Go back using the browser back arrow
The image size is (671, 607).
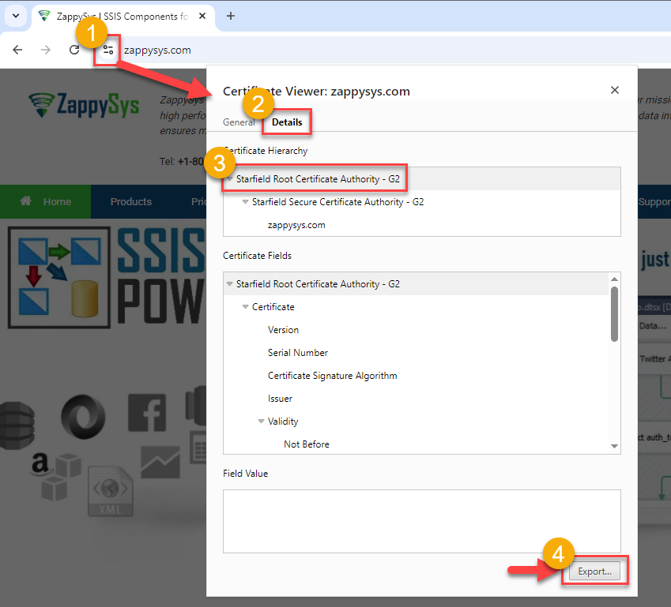coord(17,50)
